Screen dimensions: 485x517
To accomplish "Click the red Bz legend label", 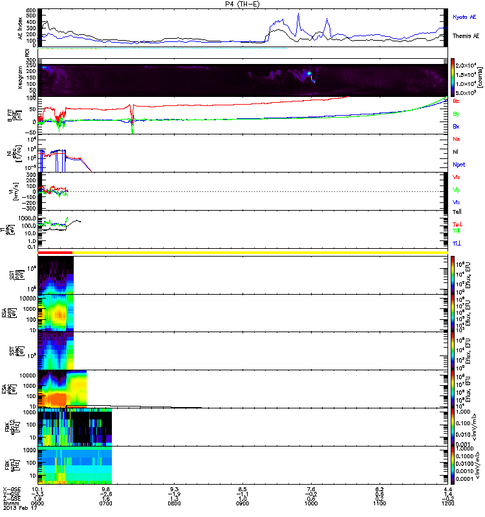I will pyautogui.click(x=456, y=101).
